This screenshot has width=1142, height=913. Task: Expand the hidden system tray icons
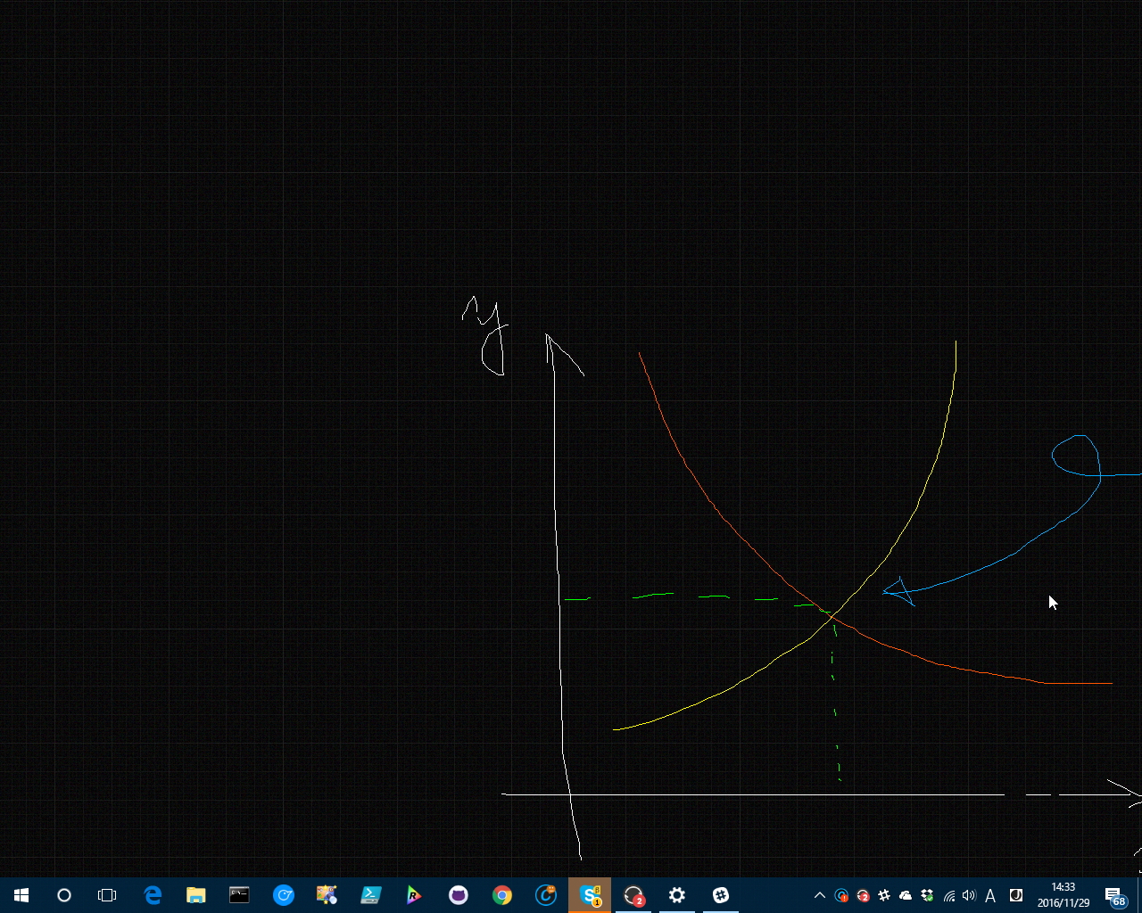pos(820,895)
